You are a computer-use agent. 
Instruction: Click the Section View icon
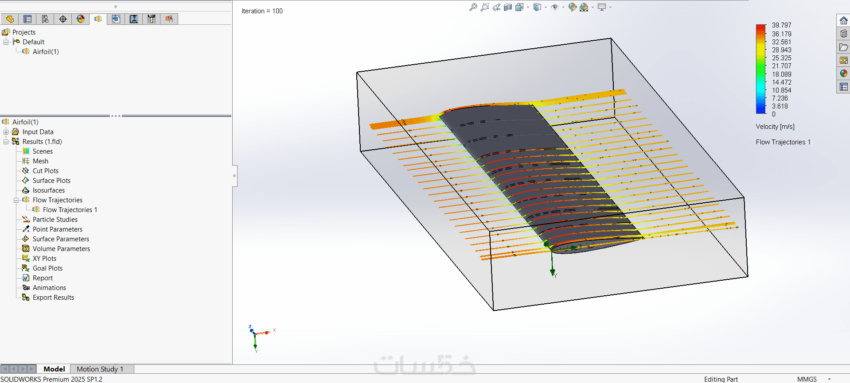pos(508,7)
